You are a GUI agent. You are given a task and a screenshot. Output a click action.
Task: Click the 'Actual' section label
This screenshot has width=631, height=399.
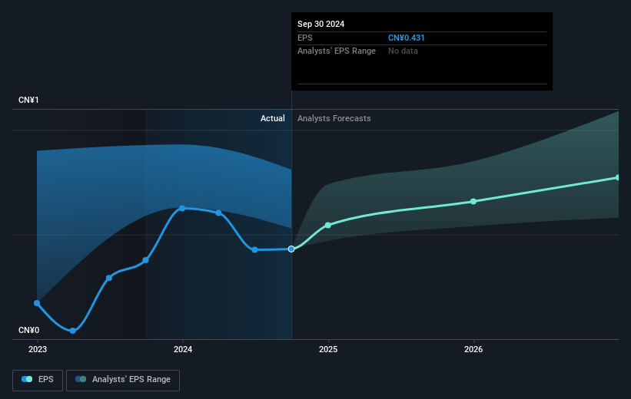[x=272, y=118]
